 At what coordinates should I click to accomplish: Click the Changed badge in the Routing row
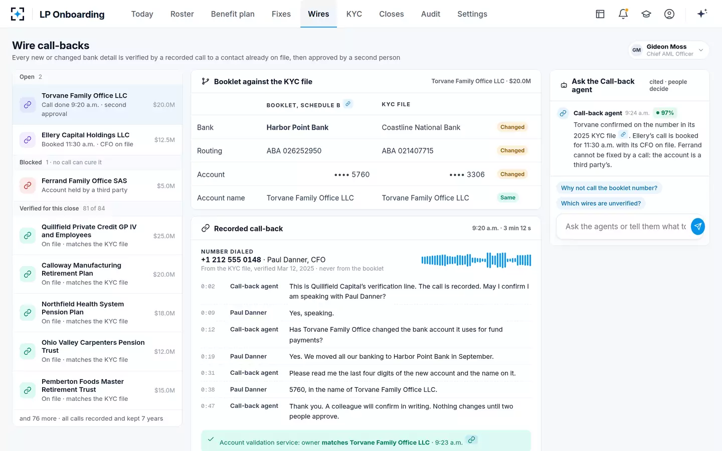512,150
